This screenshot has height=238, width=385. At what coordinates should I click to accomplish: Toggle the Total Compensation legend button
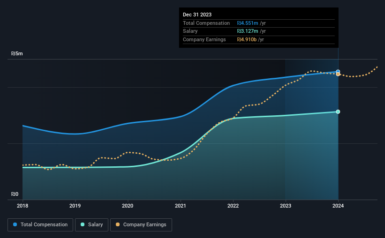[x=40, y=225]
